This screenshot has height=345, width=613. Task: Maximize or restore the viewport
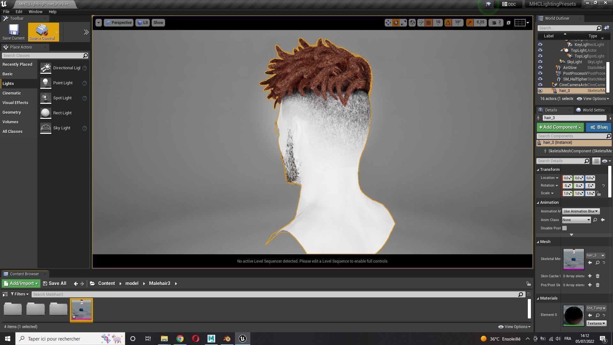coord(509,23)
